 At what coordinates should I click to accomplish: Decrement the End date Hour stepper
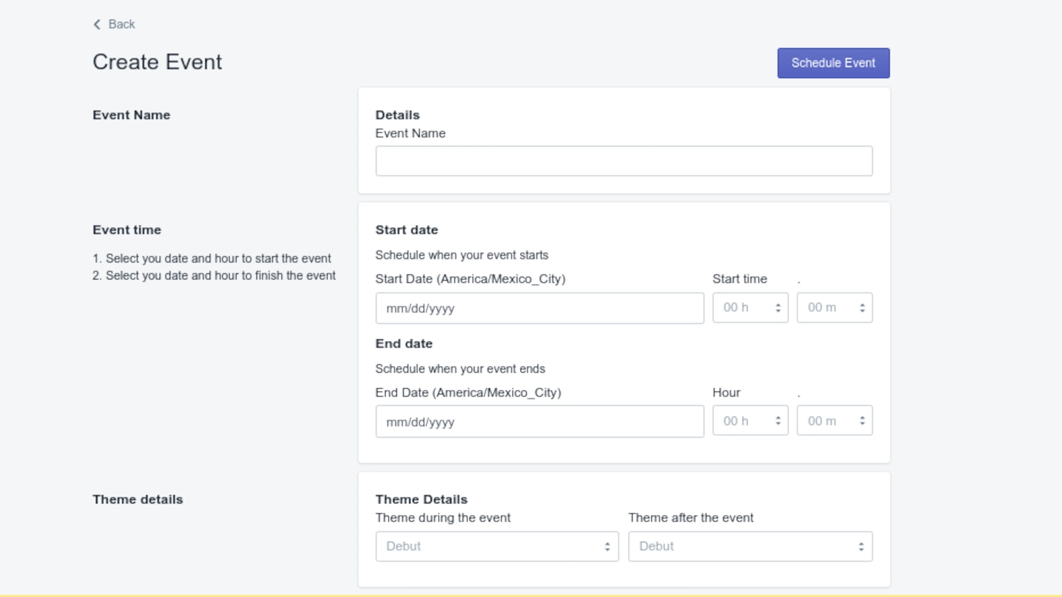point(778,424)
